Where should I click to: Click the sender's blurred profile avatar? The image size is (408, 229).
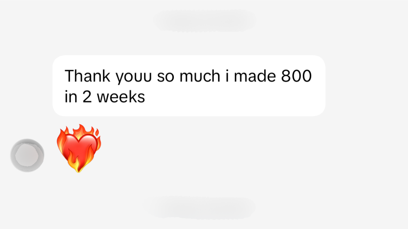click(27, 155)
